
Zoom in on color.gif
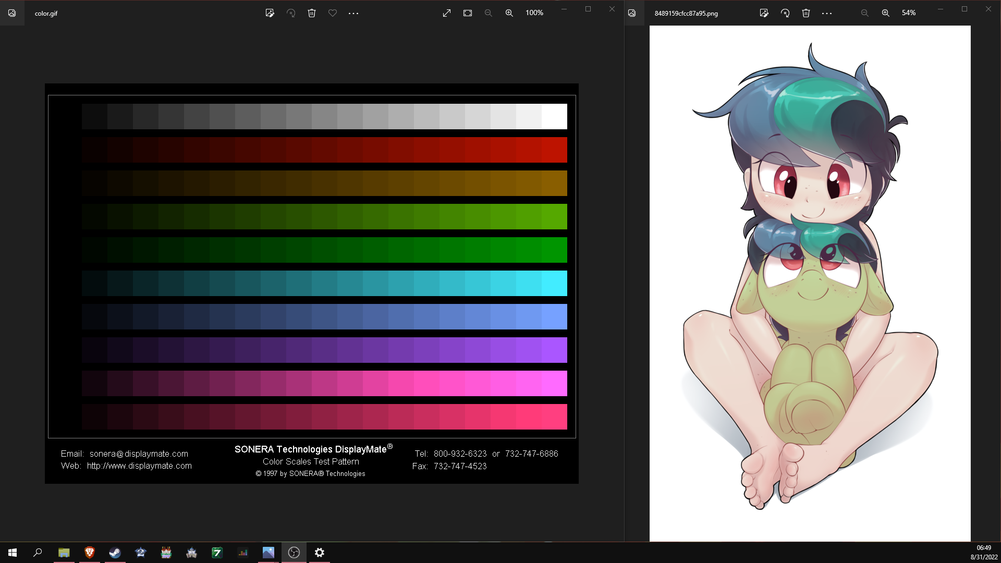click(x=509, y=13)
